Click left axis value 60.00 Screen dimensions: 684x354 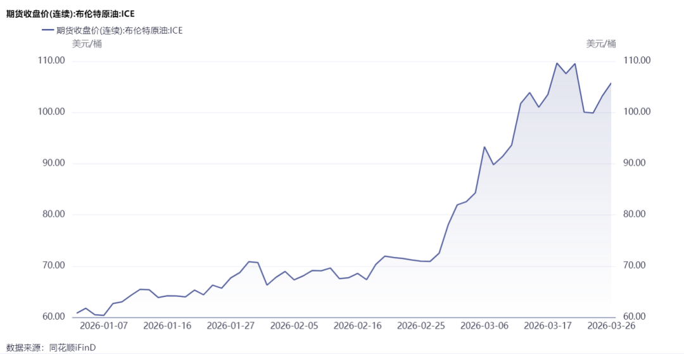[54, 317]
